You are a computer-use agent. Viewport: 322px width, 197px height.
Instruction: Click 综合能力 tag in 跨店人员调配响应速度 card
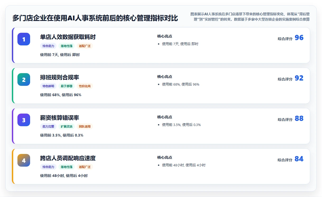pyautogui.click(x=48, y=167)
